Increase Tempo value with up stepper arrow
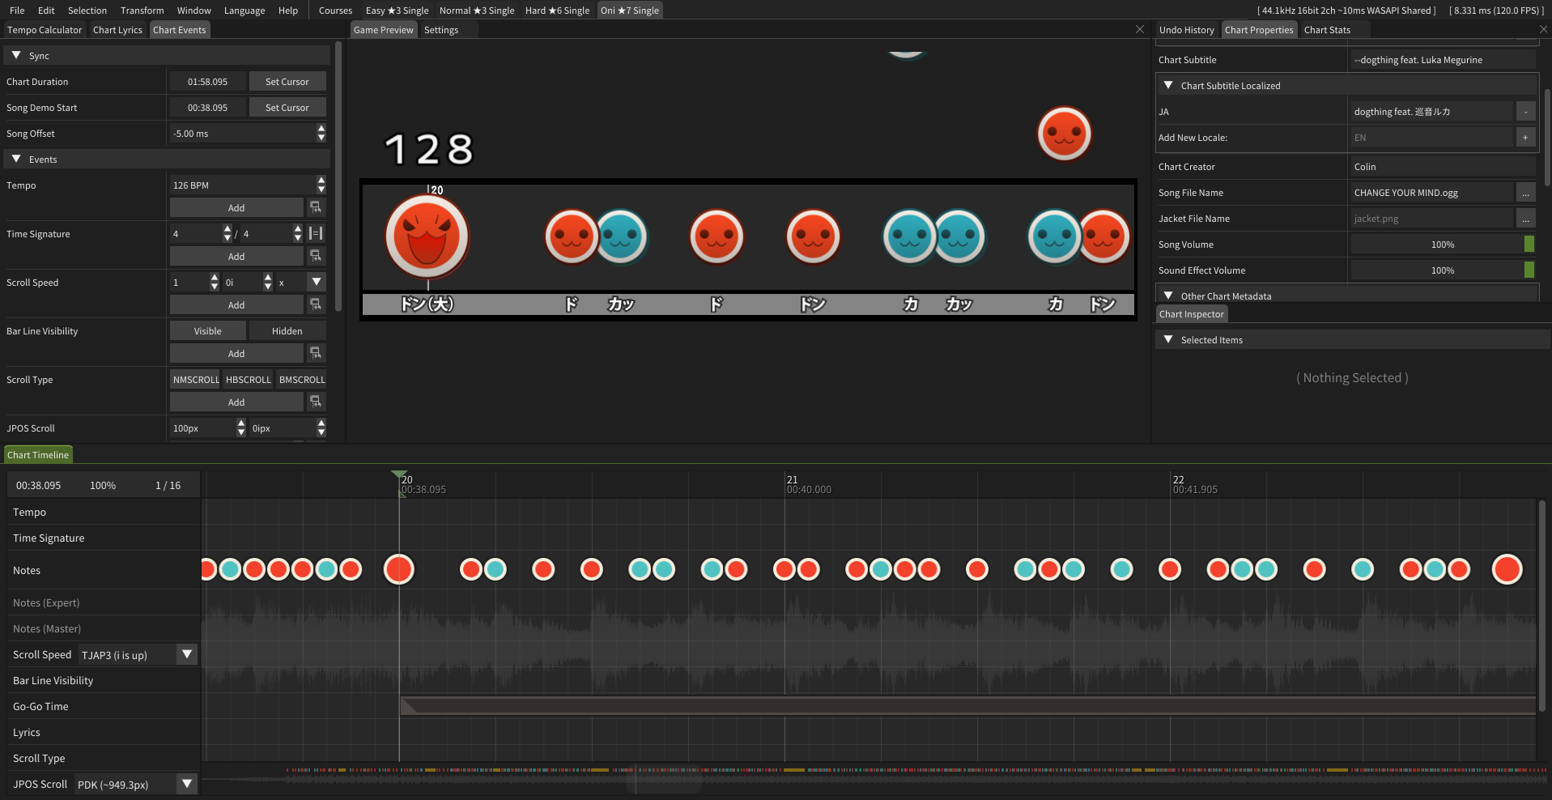The image size is (1552, 800). [321, 181]
